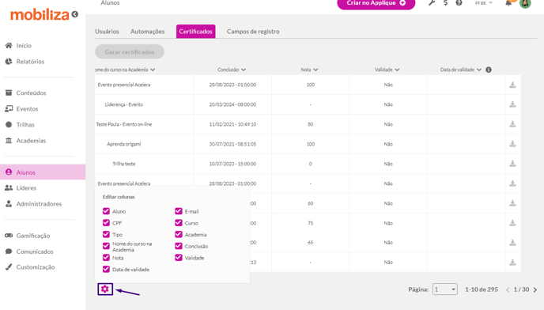Select the Certificados tab
Image resolution: width=544 pixels, height=310 pixels.
coord(195,32)
